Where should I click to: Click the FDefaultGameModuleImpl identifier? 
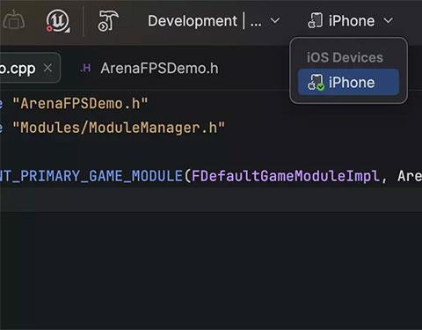pos(286,176)
